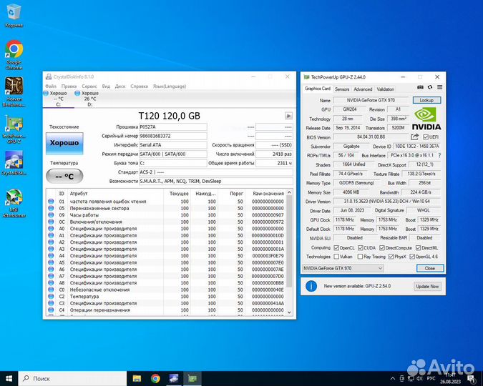Click the blue info icon in the update notice
This screenshot has width=483, height=386.
pyautogui.click(x=311, y=286)
